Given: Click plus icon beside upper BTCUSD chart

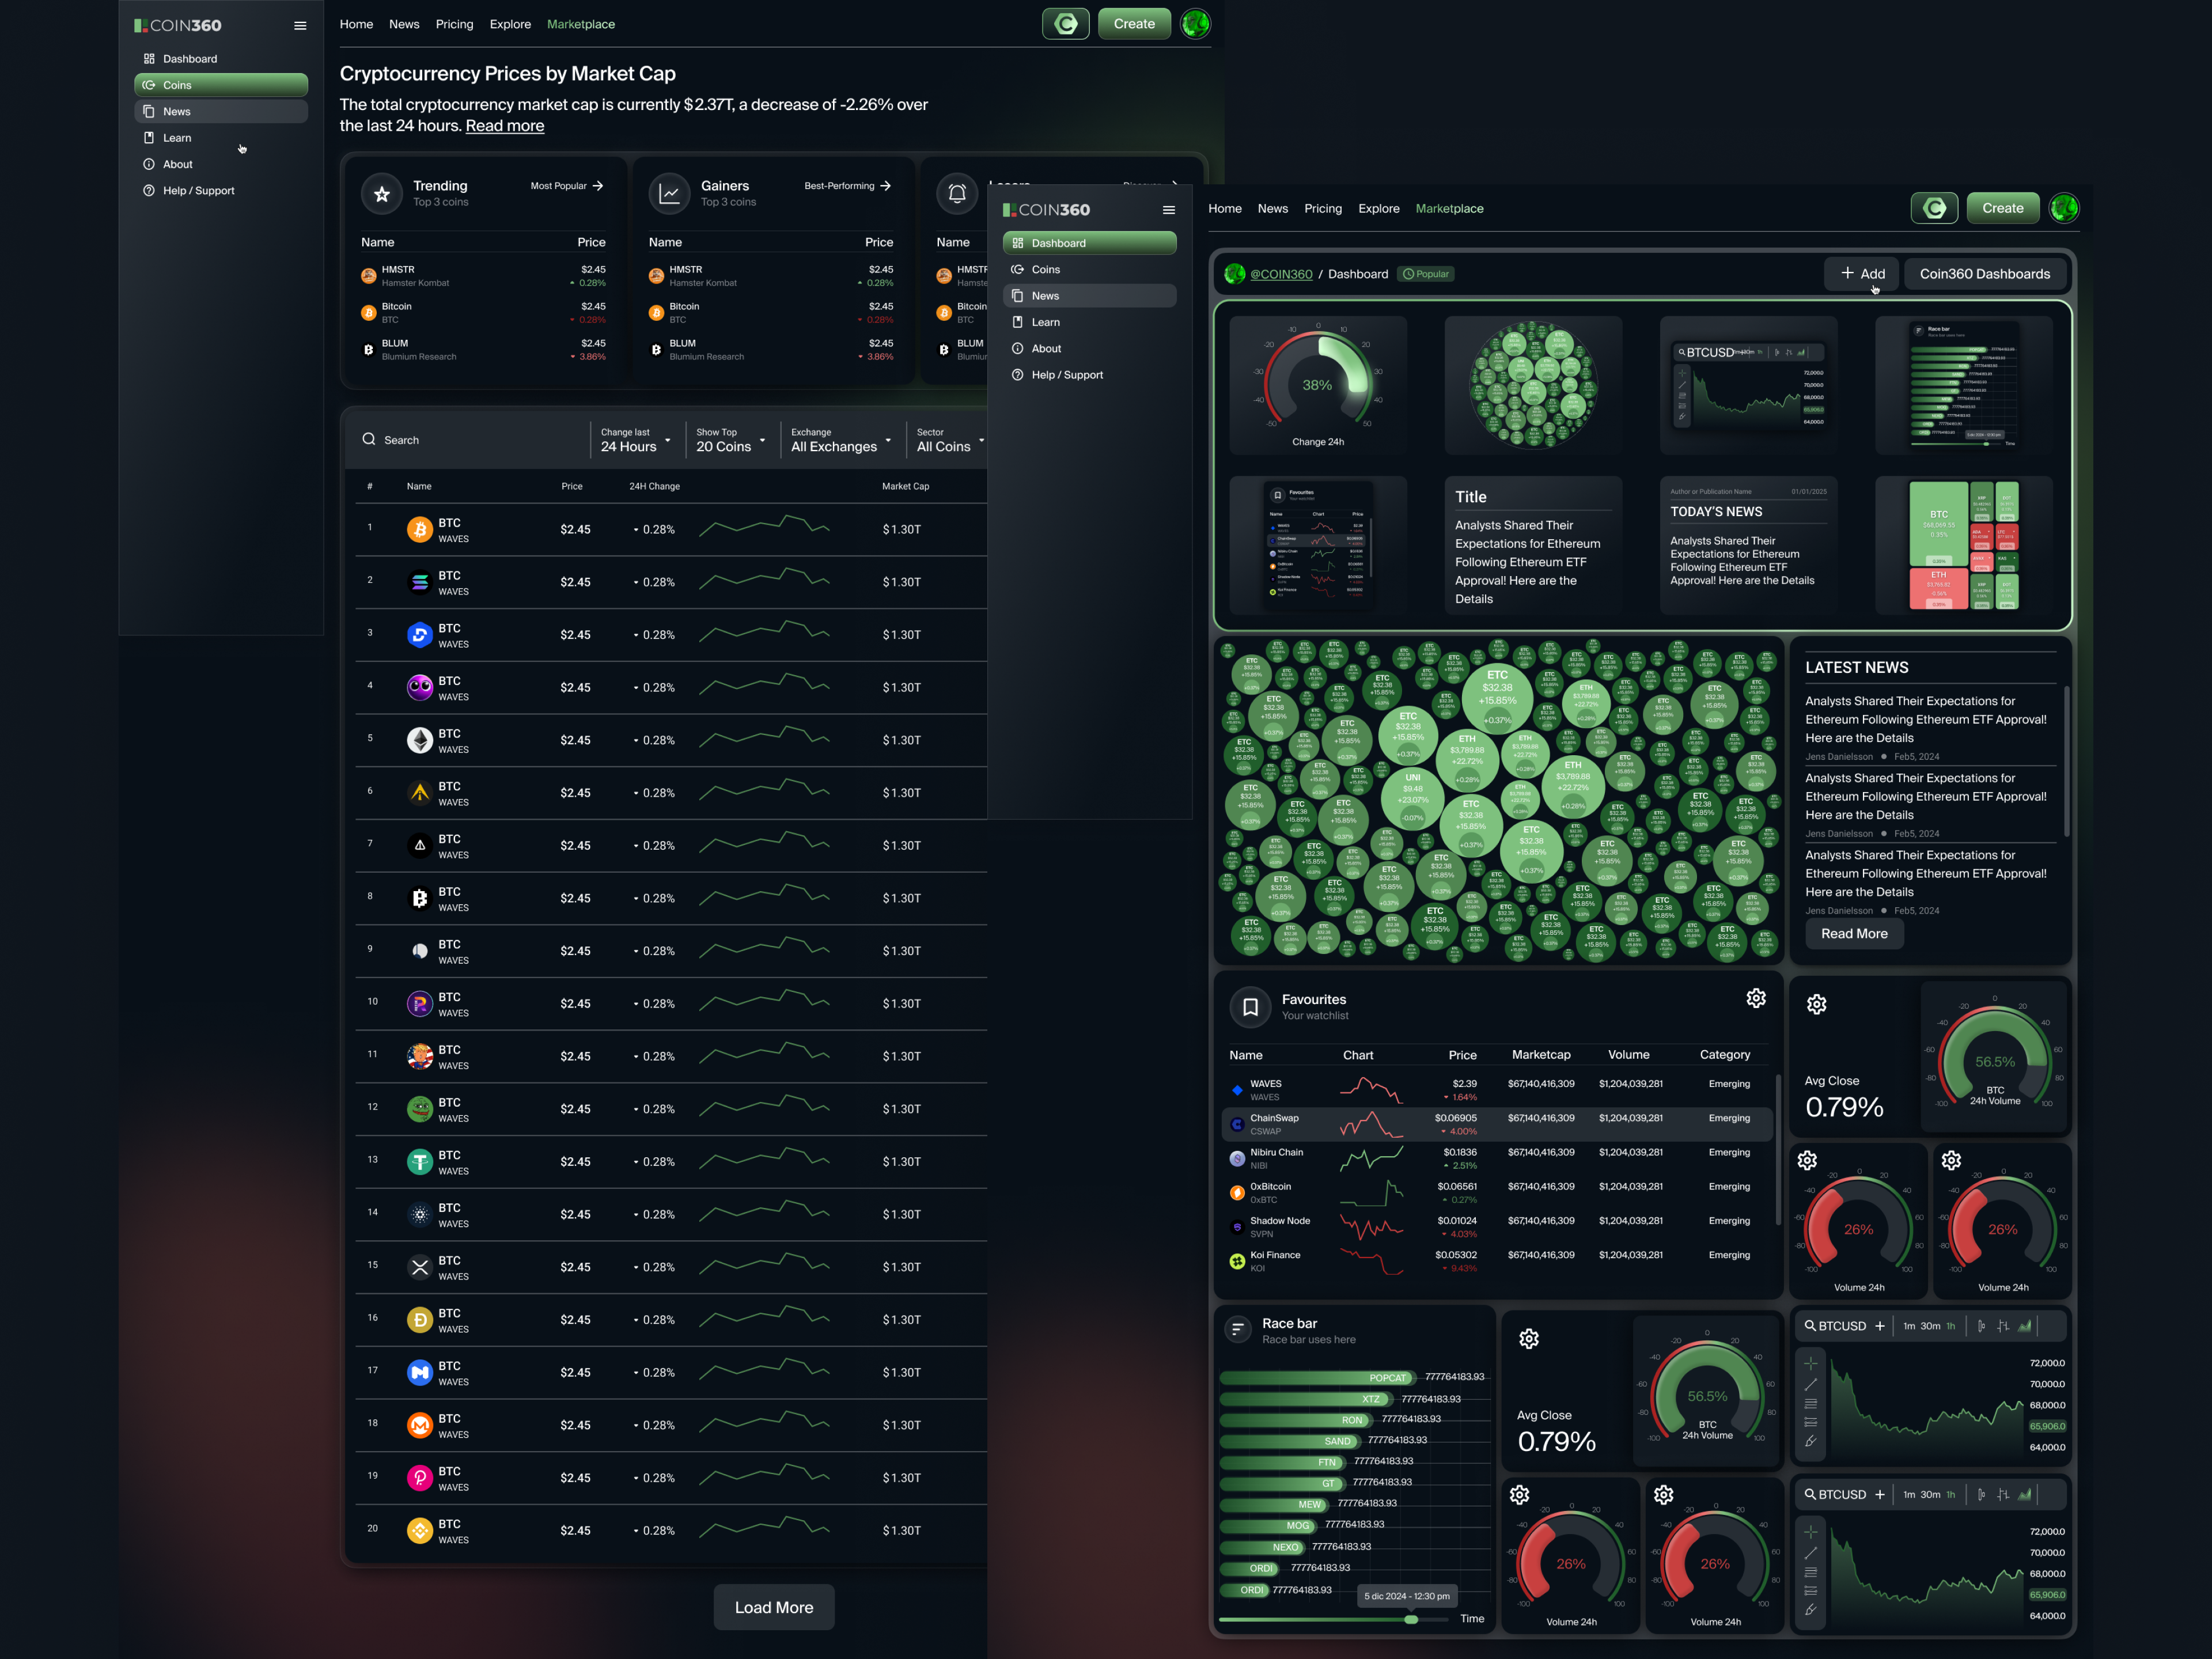Looking at the screenshot, I should 1879,1326.
